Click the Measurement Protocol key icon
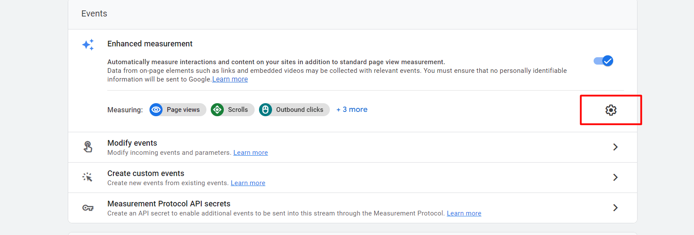Screen dimensions: 694x235 coord(88,208)
